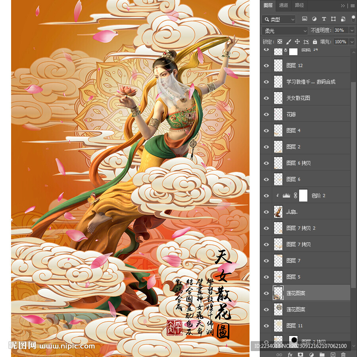Click the 色阶 2 layer mask thumbnail
Screen dimensions: 357x357
click(x=303, y=196)
